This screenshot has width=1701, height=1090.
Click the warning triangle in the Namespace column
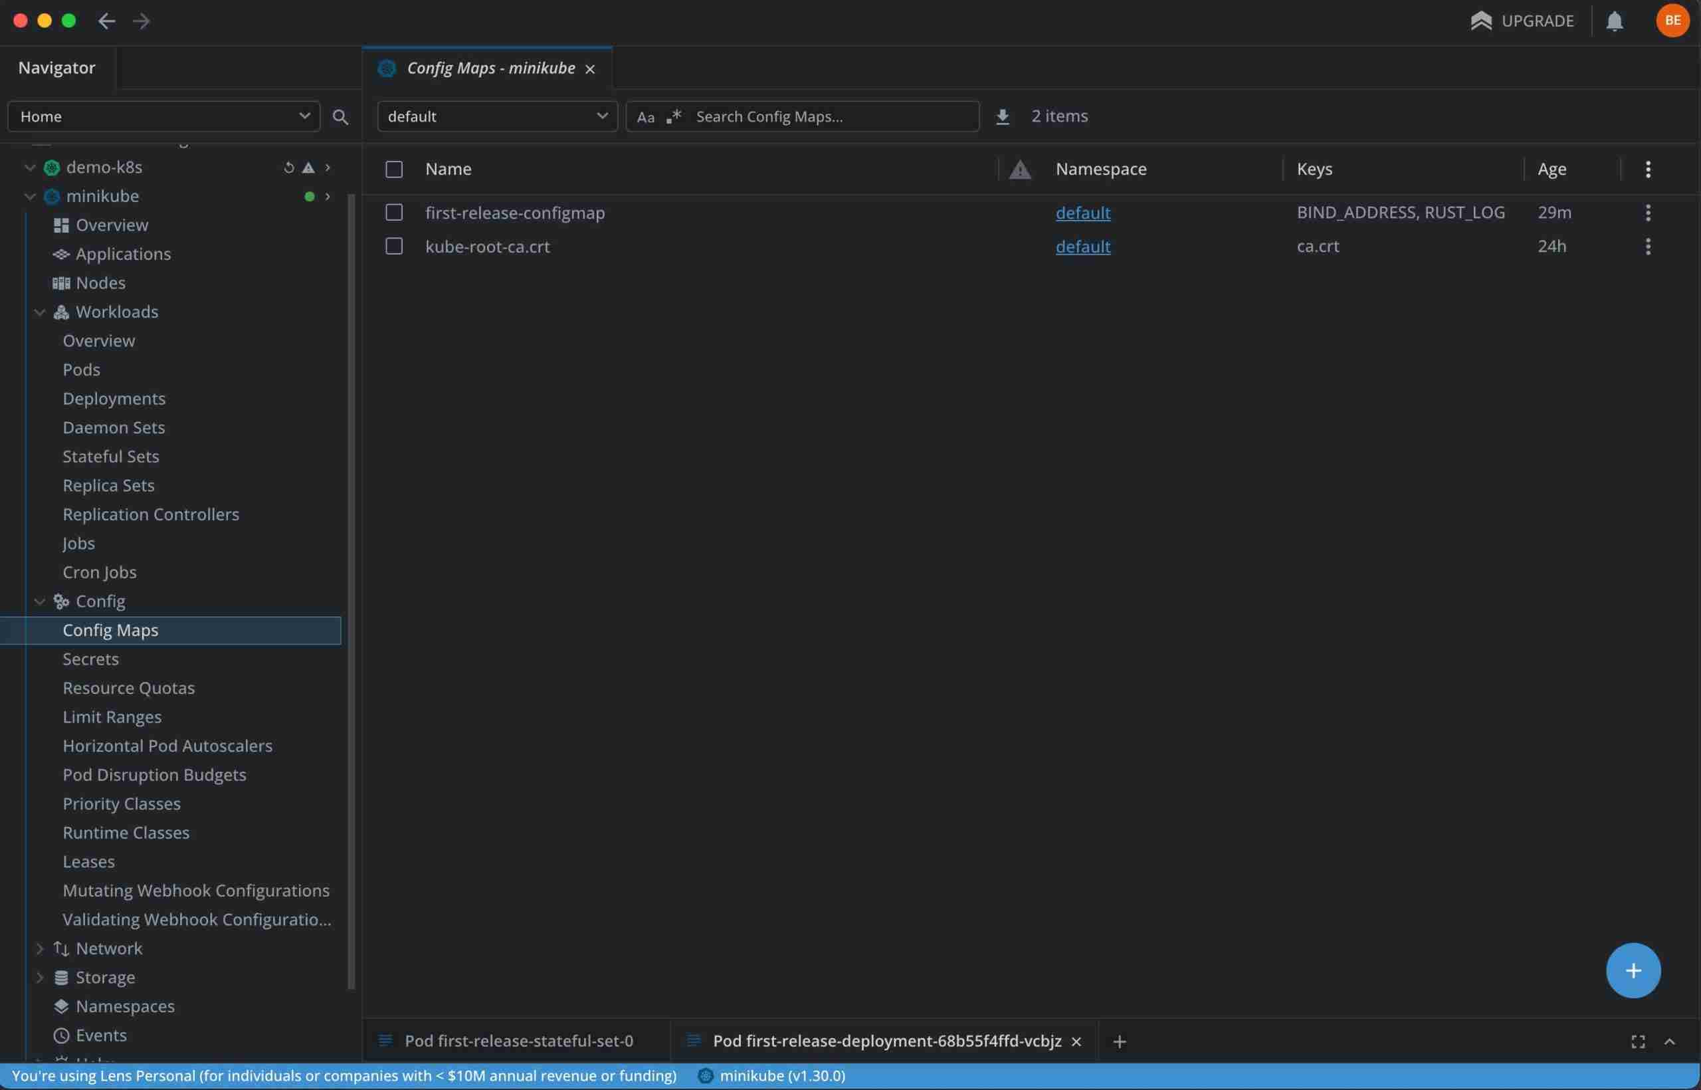1019,169
